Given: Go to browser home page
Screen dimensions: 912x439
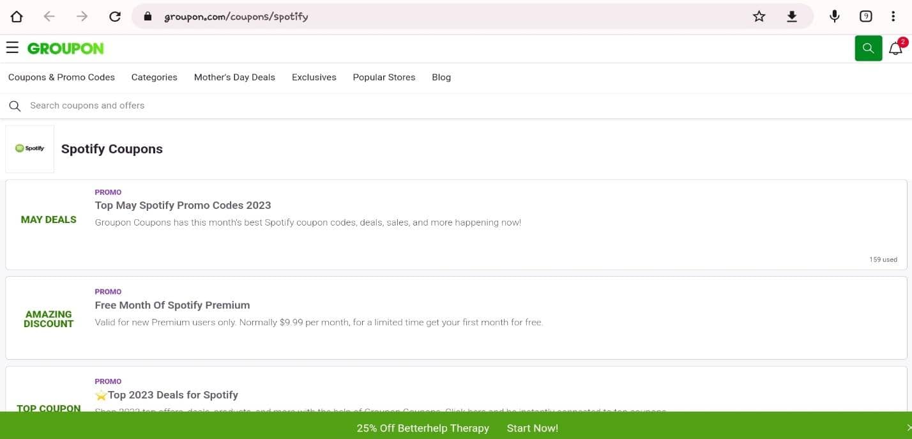Looking at the screenshot, I should pyautogui.click(x=17, y=16).
